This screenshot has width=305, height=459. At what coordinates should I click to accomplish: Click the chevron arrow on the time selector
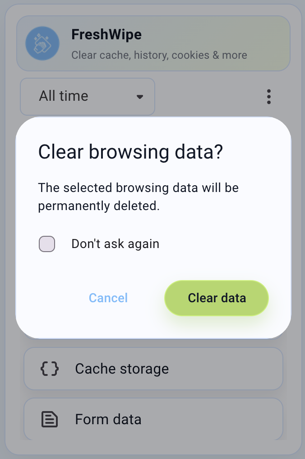point(139,97)
